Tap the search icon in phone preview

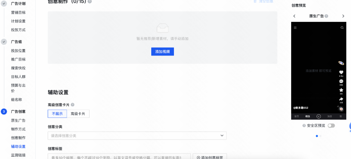click(342, 28)
